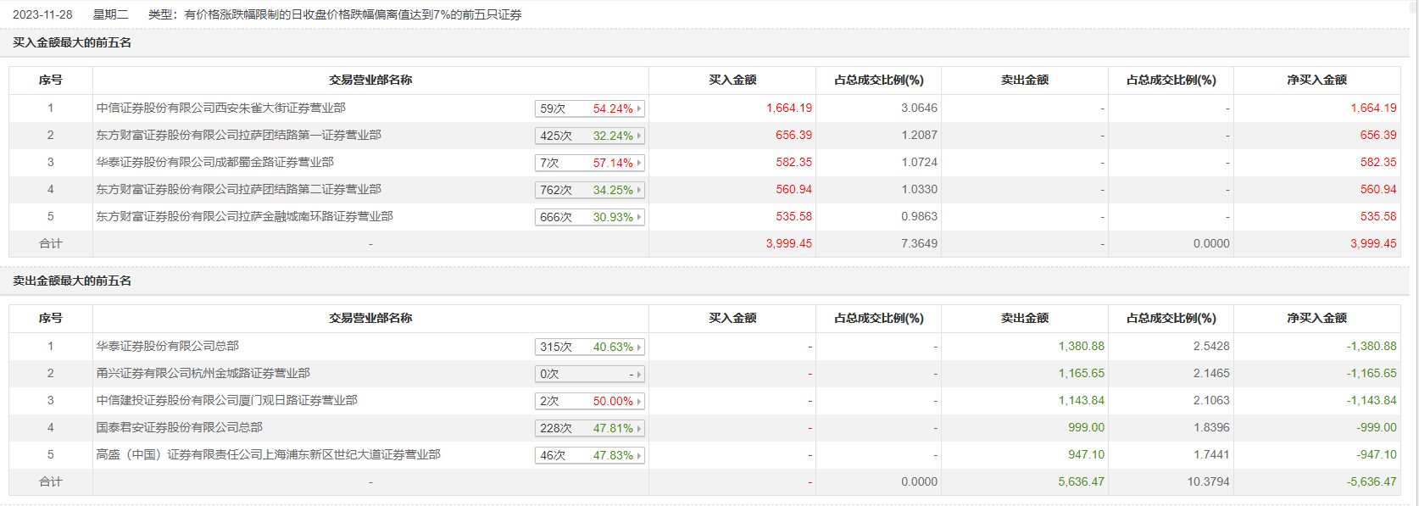Expand the 228次 47.81% stats box
This screenshot has width=1419, height=506.
[x=590, y=428]
